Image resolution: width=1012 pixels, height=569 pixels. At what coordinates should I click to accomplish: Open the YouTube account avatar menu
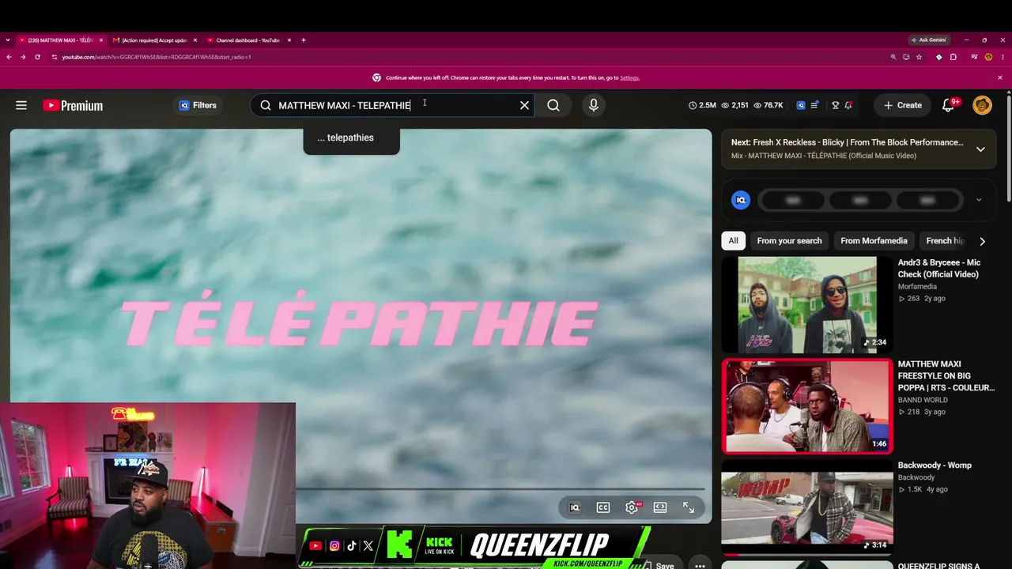(x=982, y=105)
